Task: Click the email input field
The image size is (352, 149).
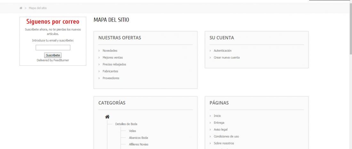Action: [53, 48]
